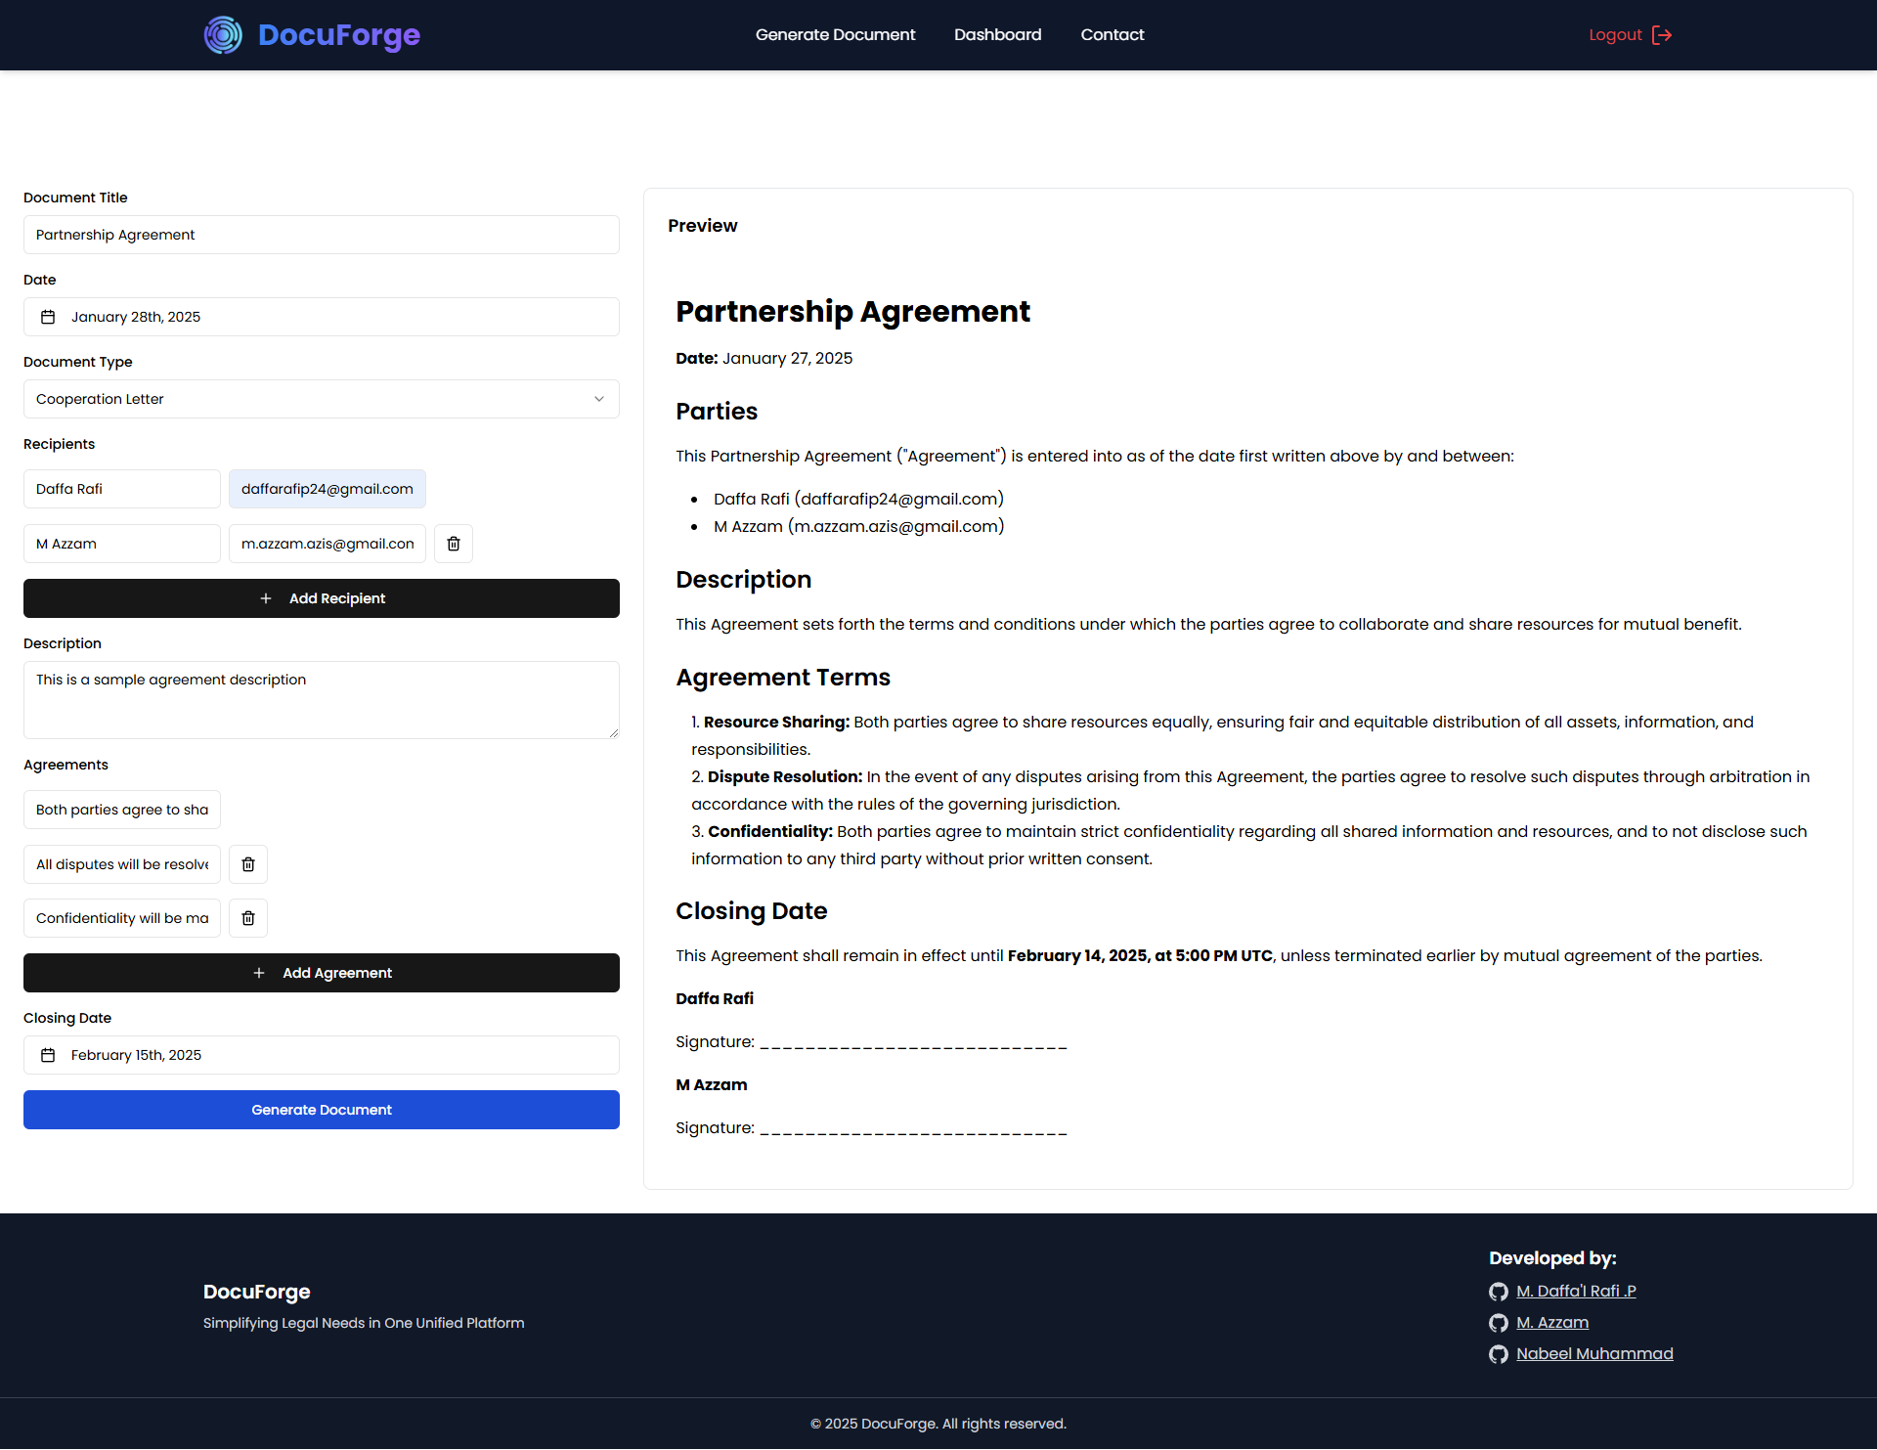Open the M. Azzam developer link

(1551, 1323)
